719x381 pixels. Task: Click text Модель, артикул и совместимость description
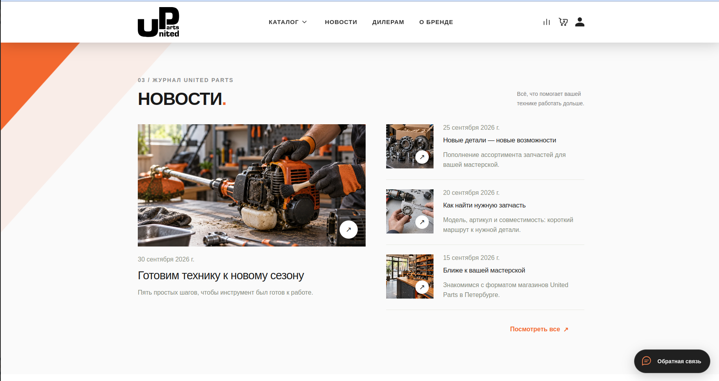pos(508,225)
